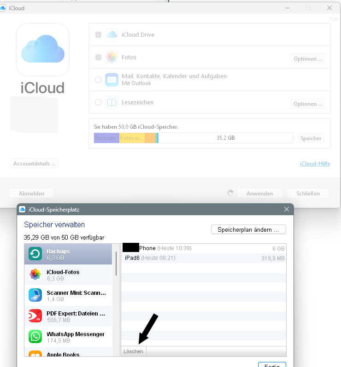This screenshot has height=367, width=341.
Task: Click the PDF Expert app icon
Action: point(35,316)
